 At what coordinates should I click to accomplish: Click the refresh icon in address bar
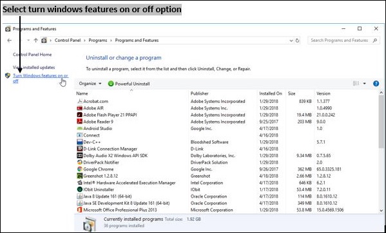pos(297,41)
